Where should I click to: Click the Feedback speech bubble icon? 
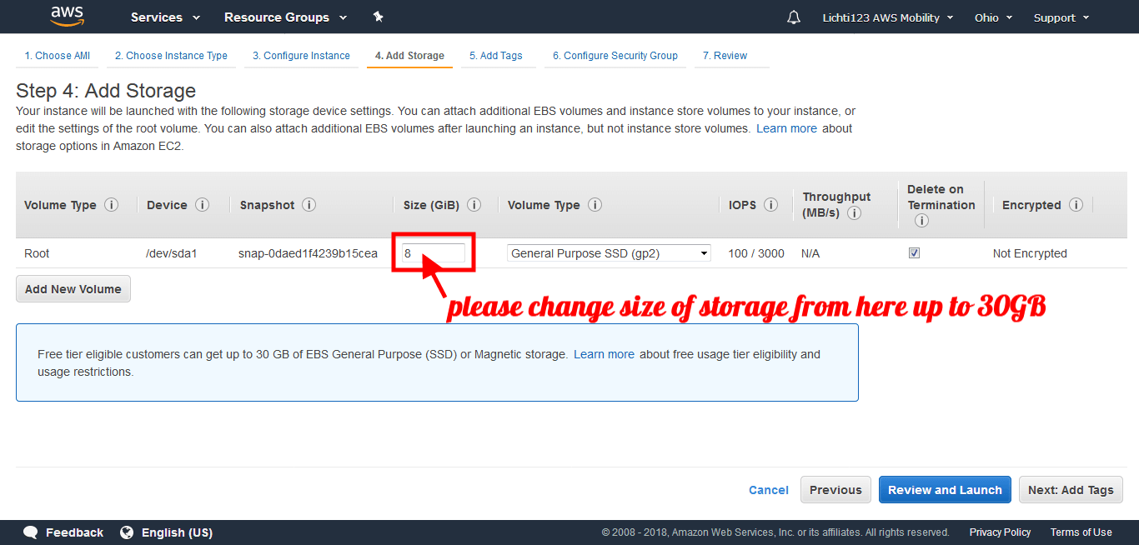(x=31, y=532)
